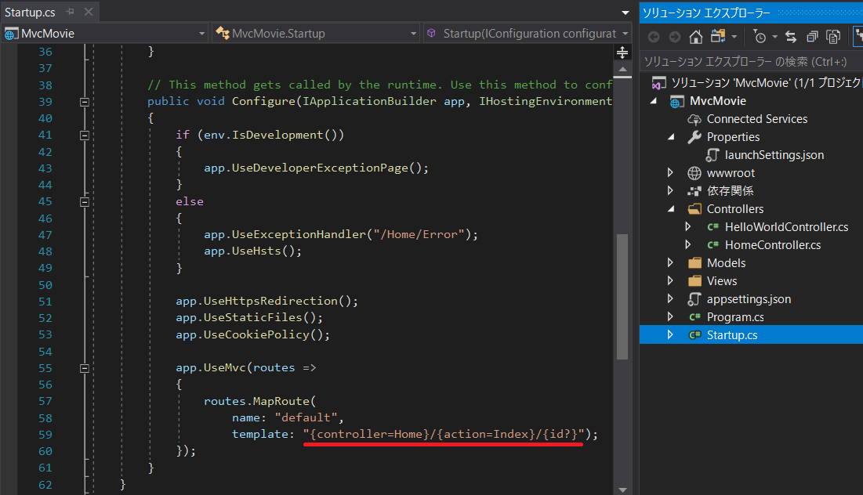Collapse the Configure method at line 39
This screenshot has height=495, width=863.
click(x=84, y=102)
